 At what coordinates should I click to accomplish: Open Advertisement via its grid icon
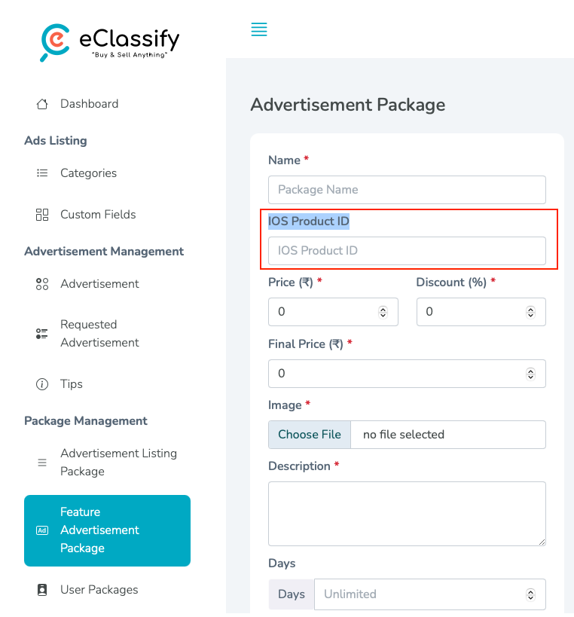coord(42,284)
